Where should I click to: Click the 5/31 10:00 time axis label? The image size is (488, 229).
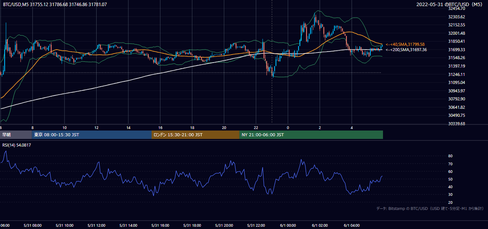pyautogui.click(x=65, y=226)
